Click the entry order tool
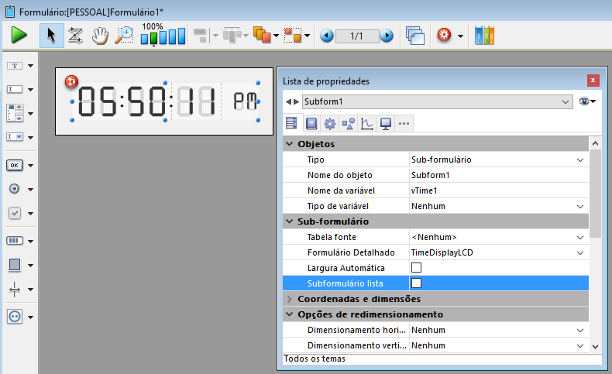This screenshot has width=612, height=374. (x=76, y=36)
